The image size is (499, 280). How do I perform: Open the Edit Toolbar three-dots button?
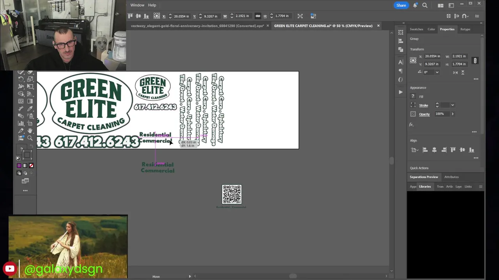click(25, 190)
